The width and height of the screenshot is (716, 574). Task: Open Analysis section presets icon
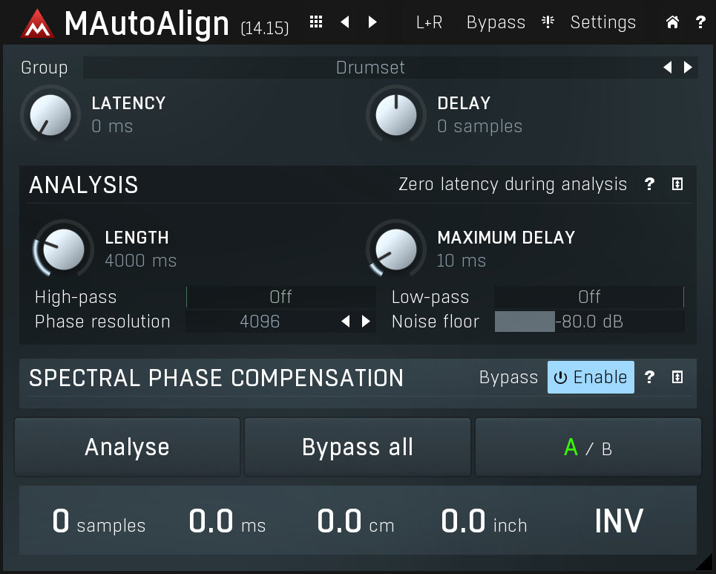(x=677, y=184)
